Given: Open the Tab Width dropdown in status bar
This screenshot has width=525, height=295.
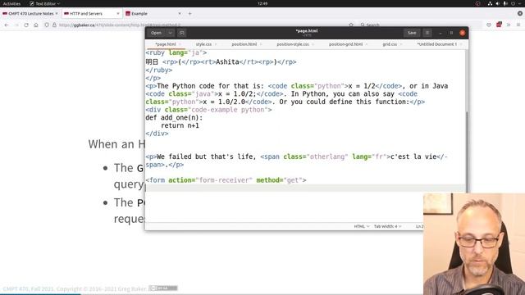Looking at the screenshot, I should coord(387,226).
